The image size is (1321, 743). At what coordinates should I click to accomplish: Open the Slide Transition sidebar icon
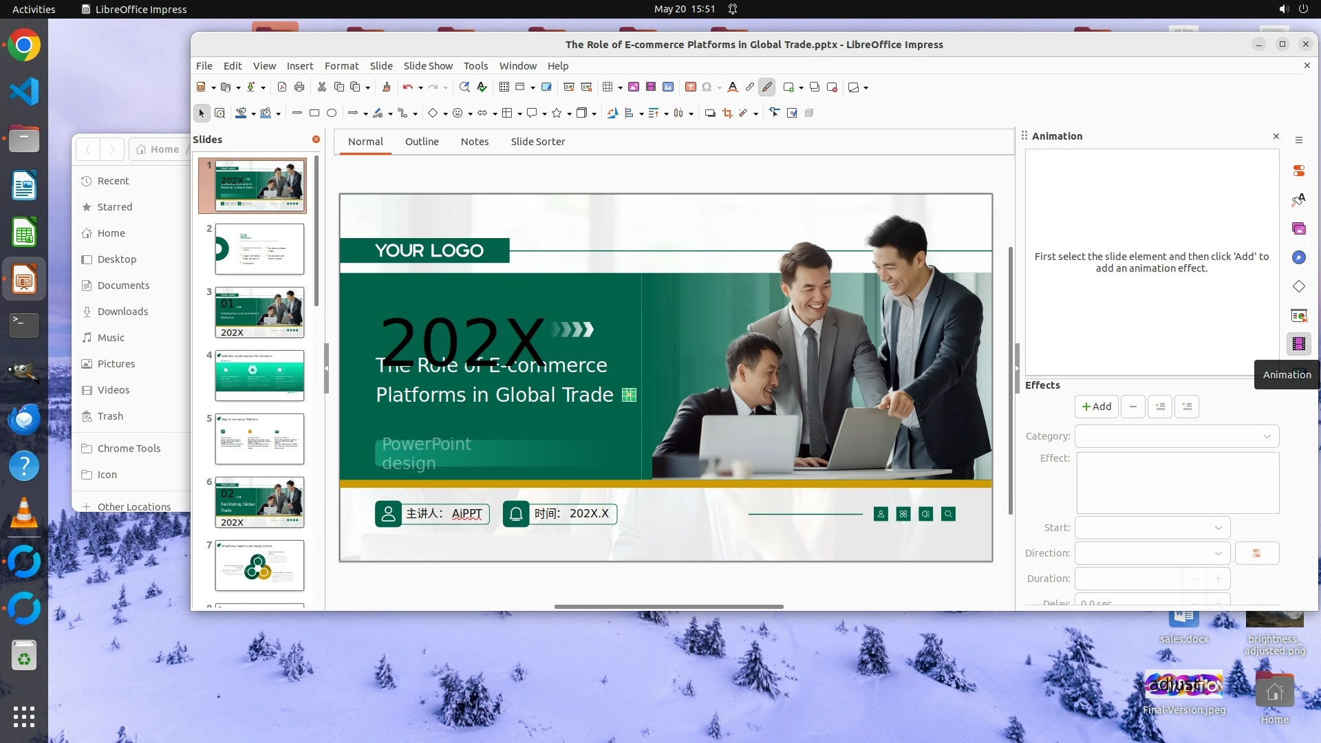pos(1298,315)
